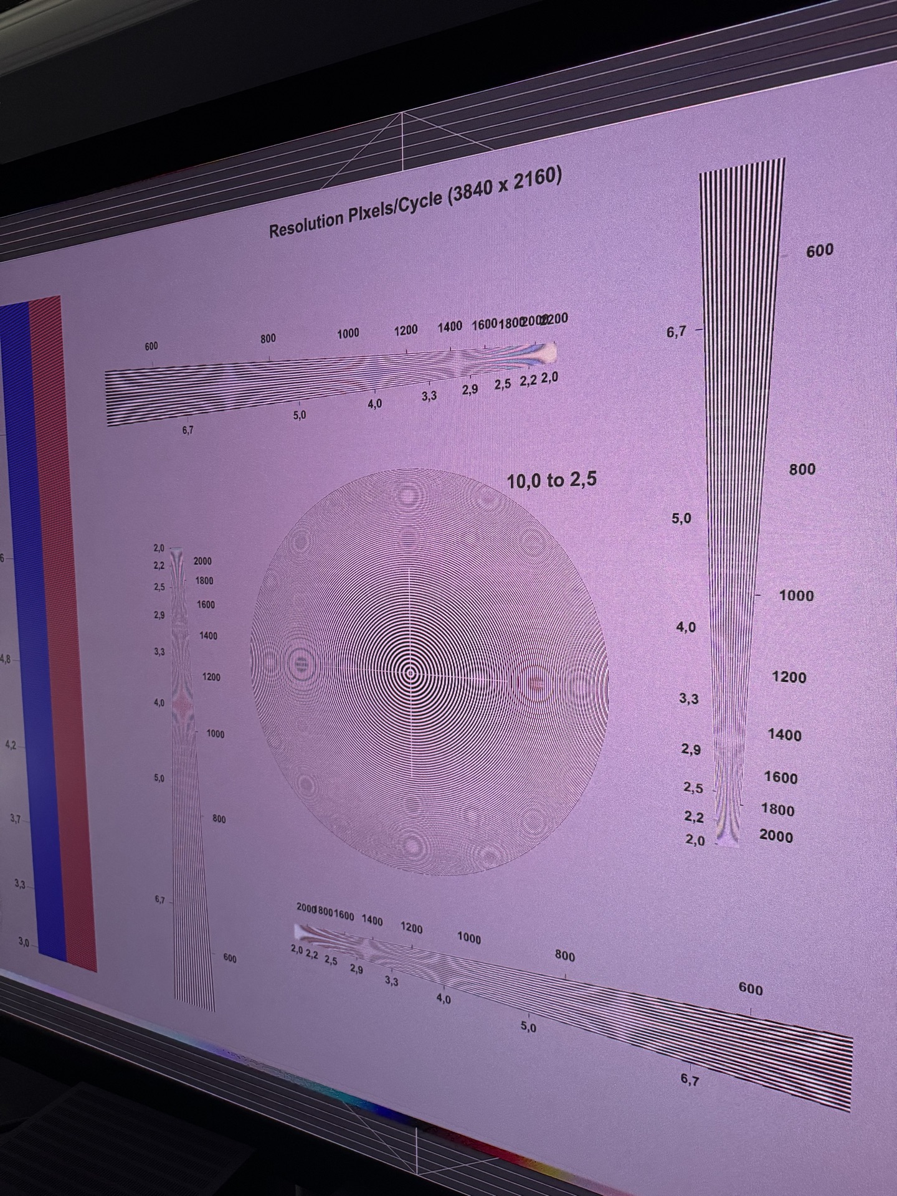
Task: Click "1600" beside the large right wedge
Action: click(x=781, y=777)
